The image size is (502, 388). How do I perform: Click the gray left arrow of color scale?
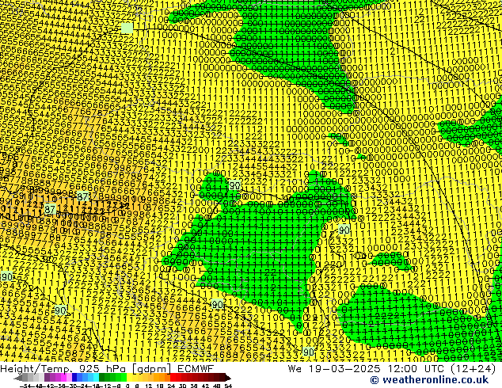(18, 378)
